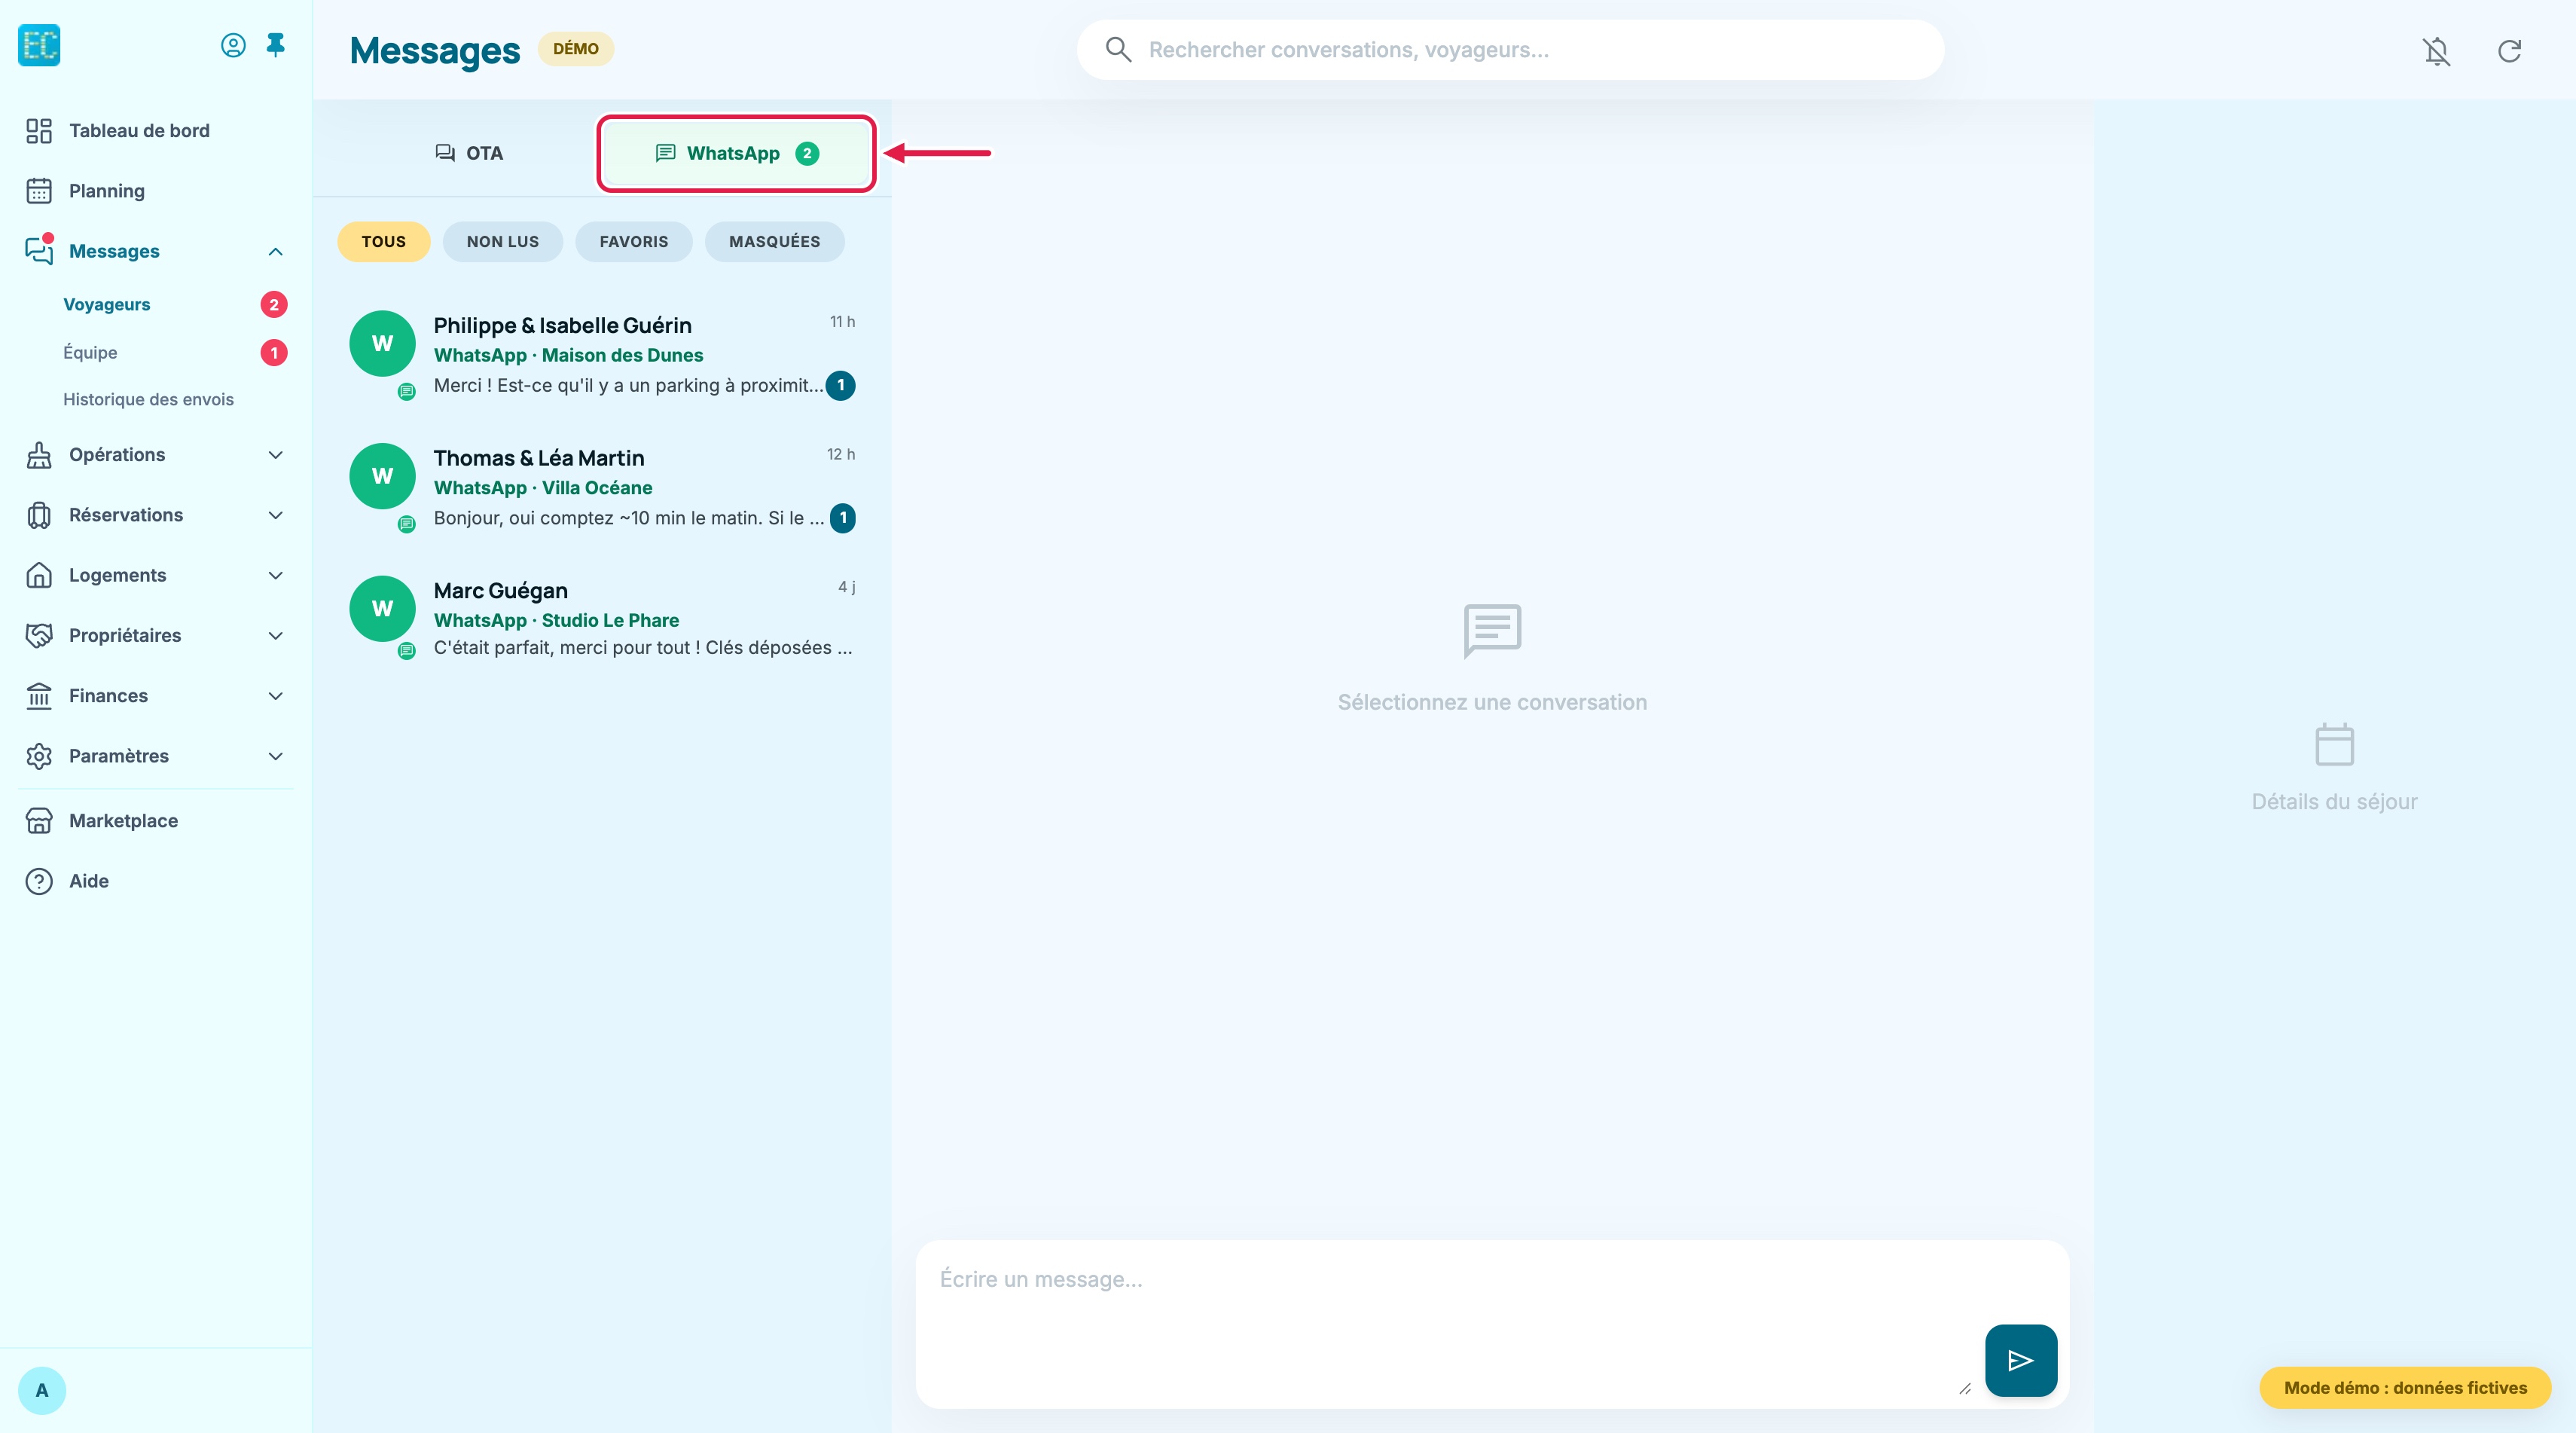Click the search conversations field
2576x1433 pixels.
[1510, 50]
